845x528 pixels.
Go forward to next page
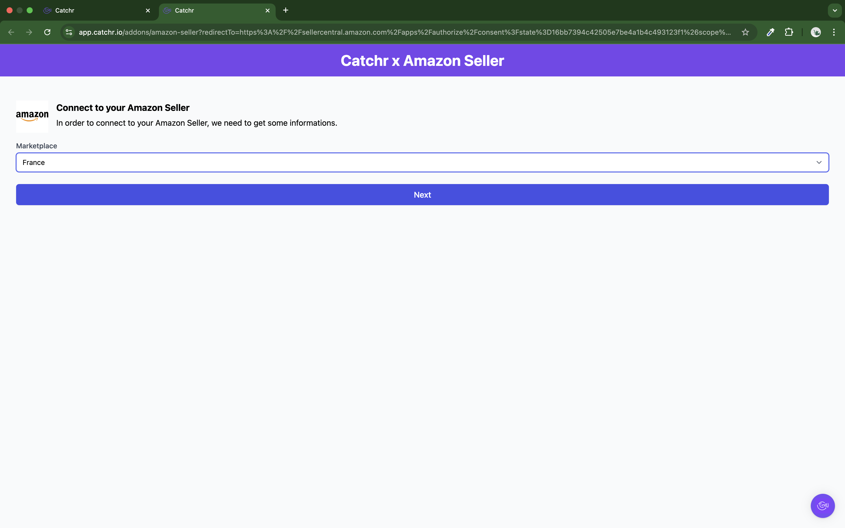click(x=29, y=32)
